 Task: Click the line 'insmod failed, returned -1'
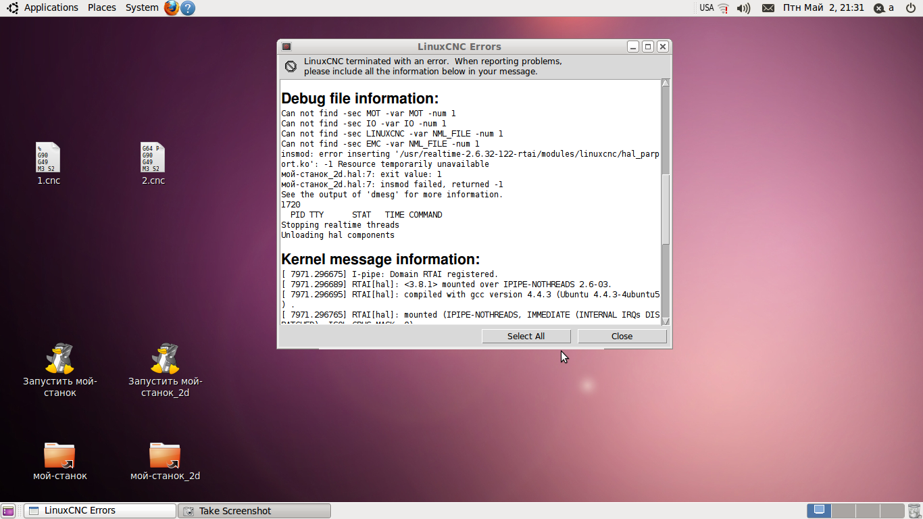click(441, 184)
